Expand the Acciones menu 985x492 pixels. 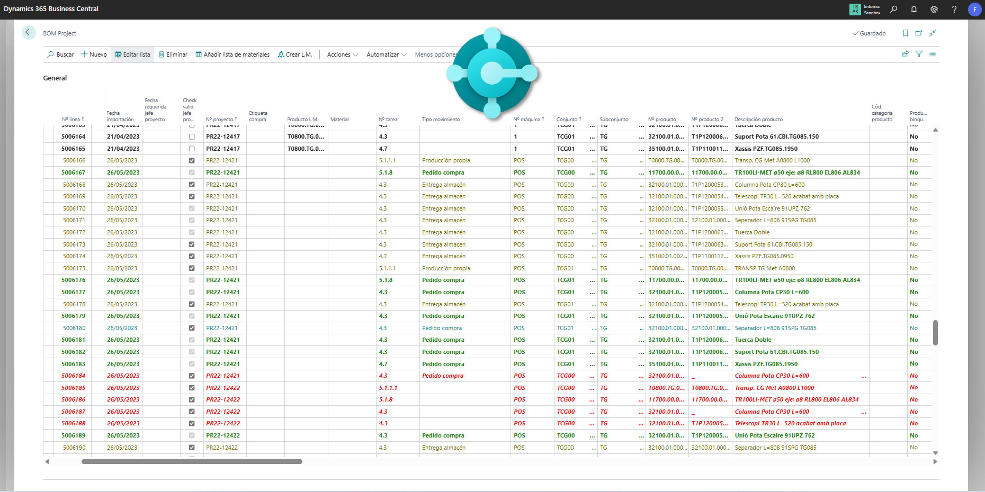click(343, 54)
